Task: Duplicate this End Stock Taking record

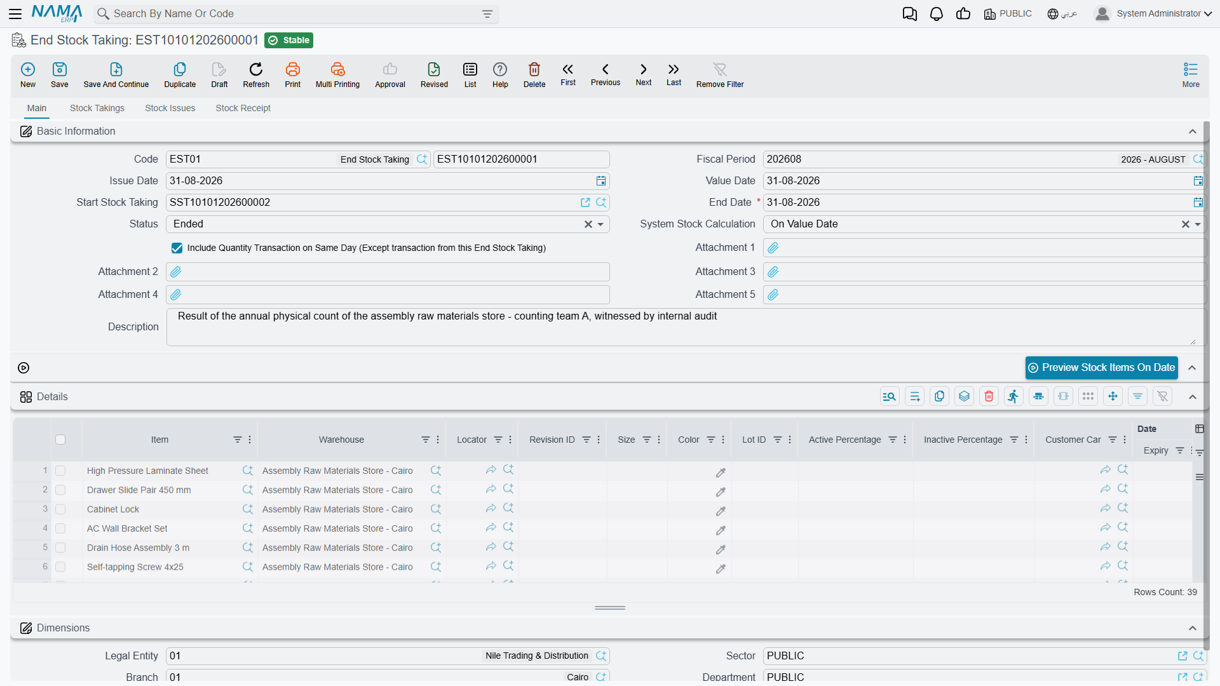Action: pyautogui.click(x=180, y=75)
